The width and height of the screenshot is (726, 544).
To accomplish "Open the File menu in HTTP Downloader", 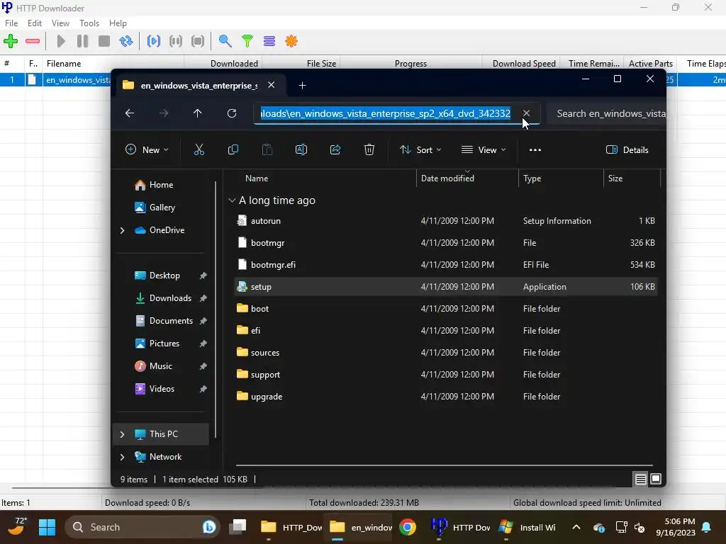I will pos(11,23).
